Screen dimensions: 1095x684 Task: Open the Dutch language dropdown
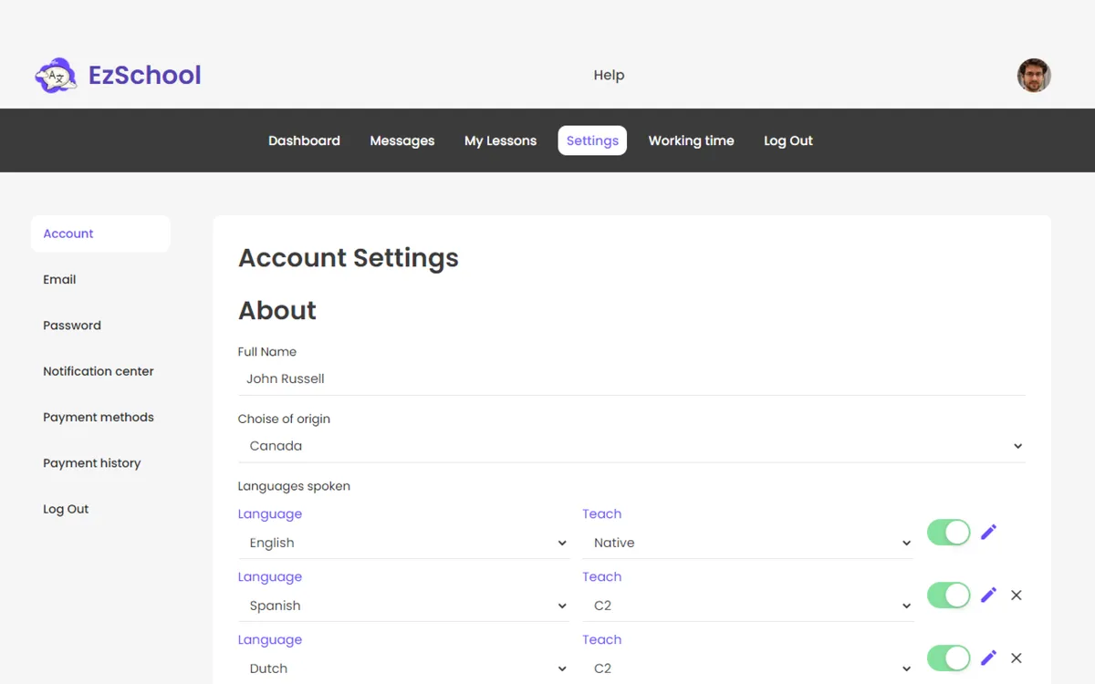click(x=403, y=668)
